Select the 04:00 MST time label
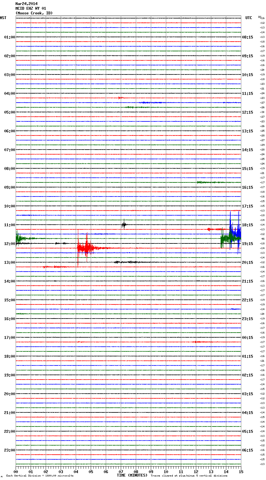This screenshot has height=480, width=266. [x=9, y=94]
